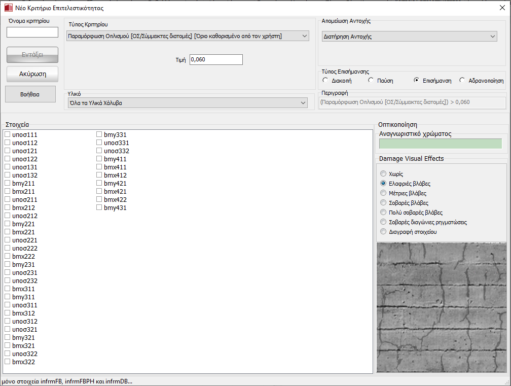Select Σοβαρές βλάβες damage effect
This screenshot has height=386, width=511.
(x=383, y=203)
